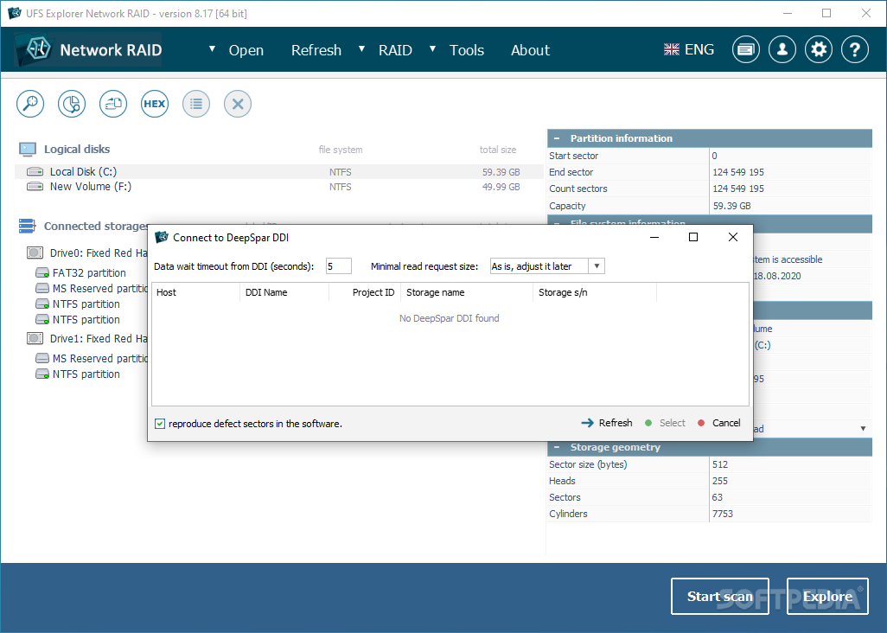Click the Sector size value 512
The width and height of the screenshot is (887, 633).
720,464
